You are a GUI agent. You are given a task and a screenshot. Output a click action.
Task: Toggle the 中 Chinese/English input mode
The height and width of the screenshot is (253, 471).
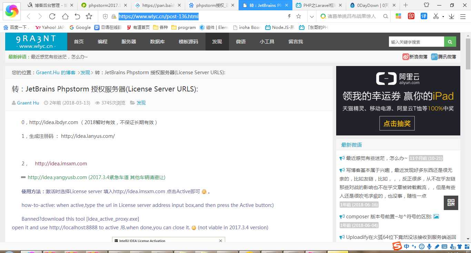[407, 246]
